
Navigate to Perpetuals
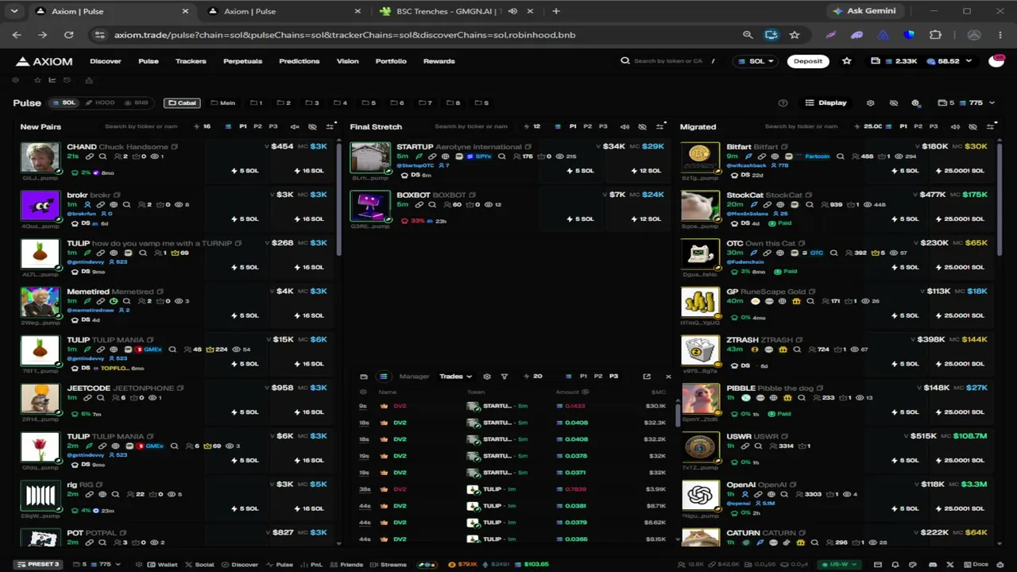point(243,61)
